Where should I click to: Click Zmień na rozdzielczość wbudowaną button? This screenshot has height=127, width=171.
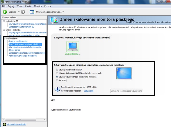click(127, 91)
